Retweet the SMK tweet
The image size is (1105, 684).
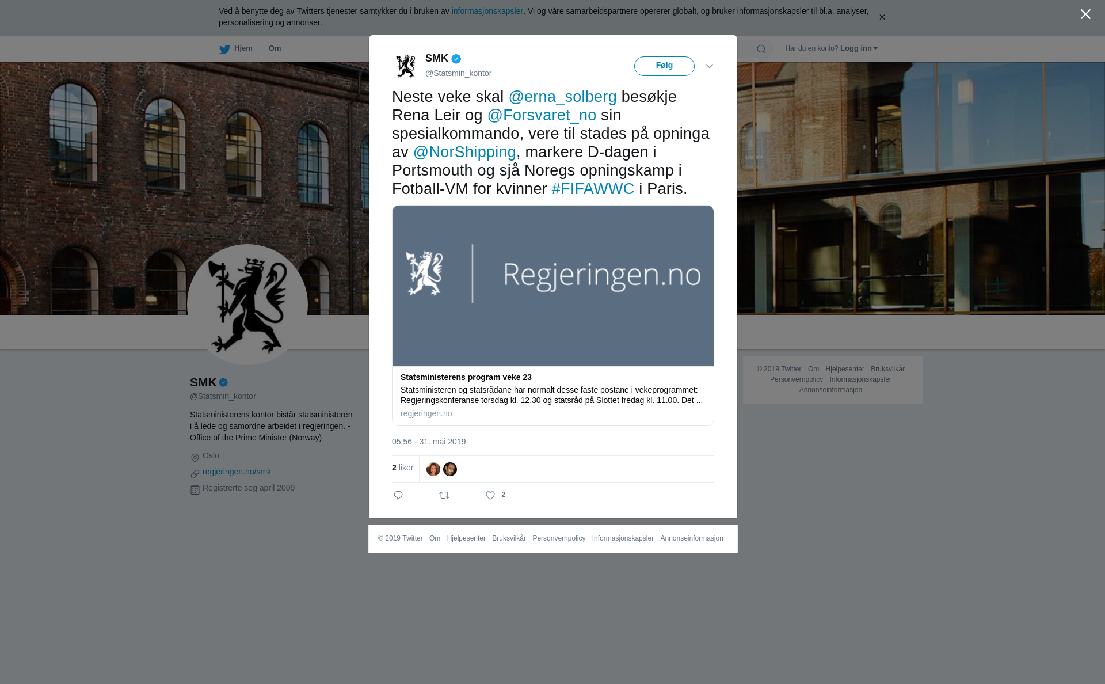pos(444,495)
